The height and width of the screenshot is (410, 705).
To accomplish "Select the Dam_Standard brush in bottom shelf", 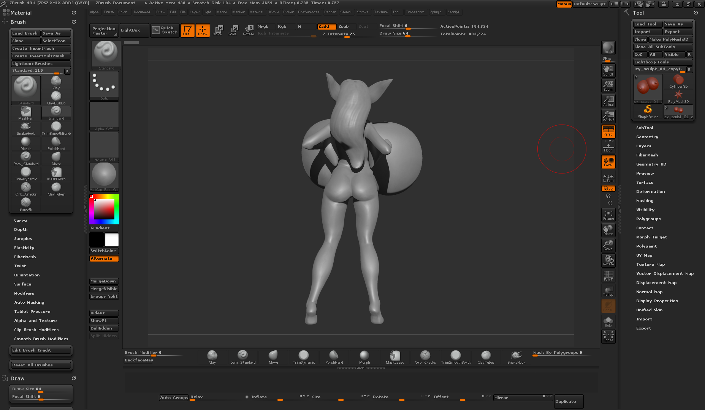I will 242,357.
